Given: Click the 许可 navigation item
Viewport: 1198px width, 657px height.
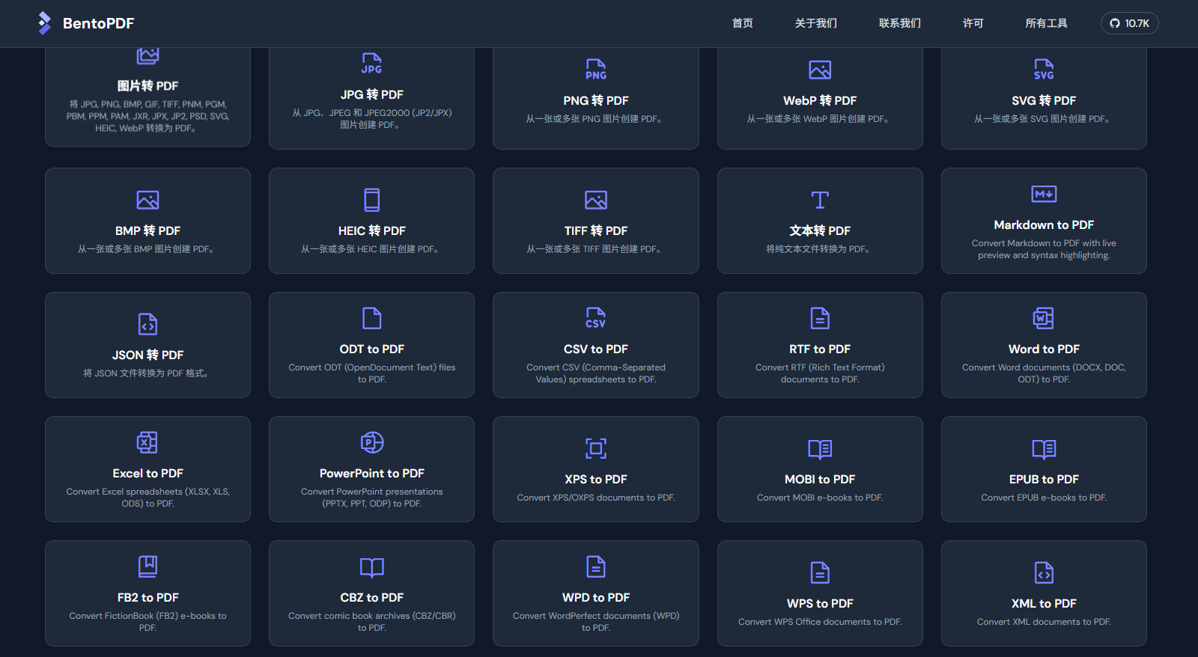Looking at the screenshot, I should tap(973, 23).
